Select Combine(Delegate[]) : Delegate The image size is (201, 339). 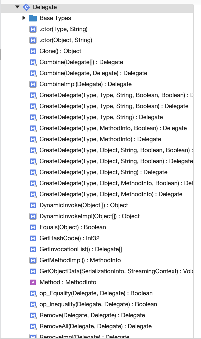(81, 62)
